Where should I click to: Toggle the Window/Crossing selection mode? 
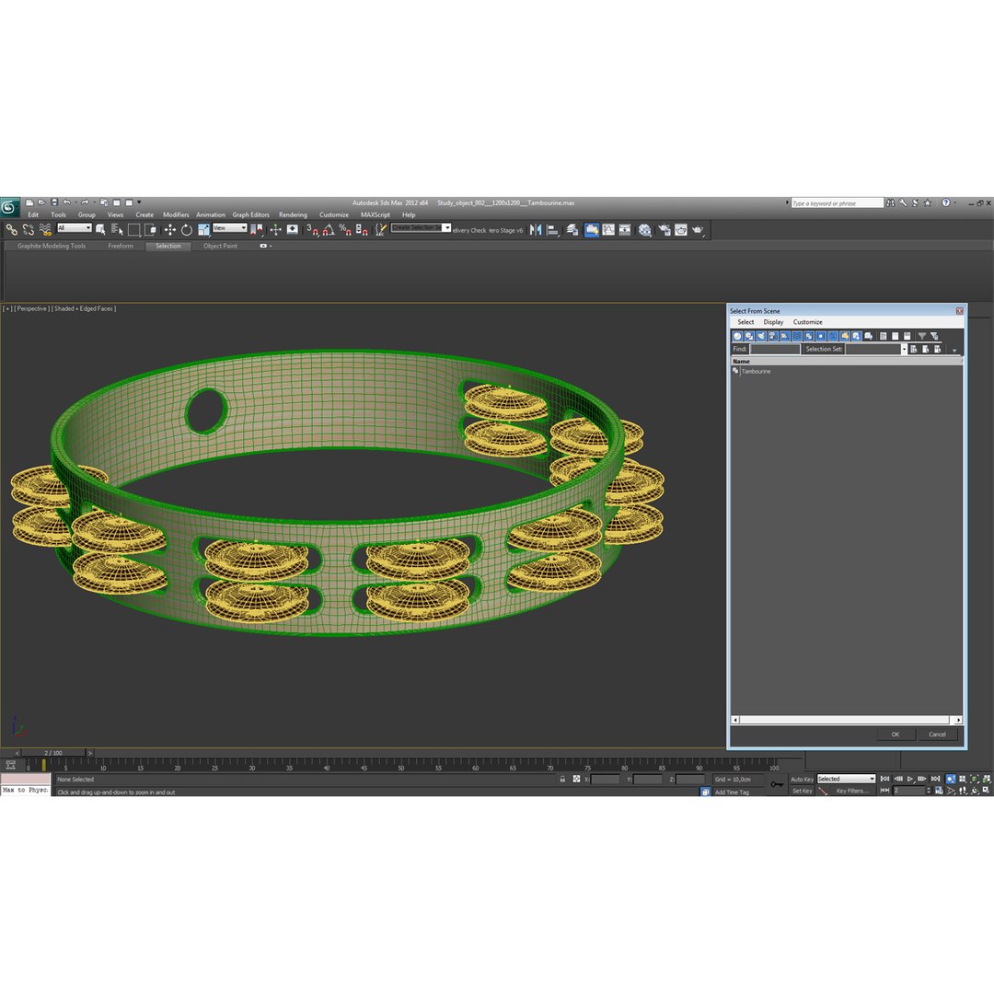[x=150, y=229]
